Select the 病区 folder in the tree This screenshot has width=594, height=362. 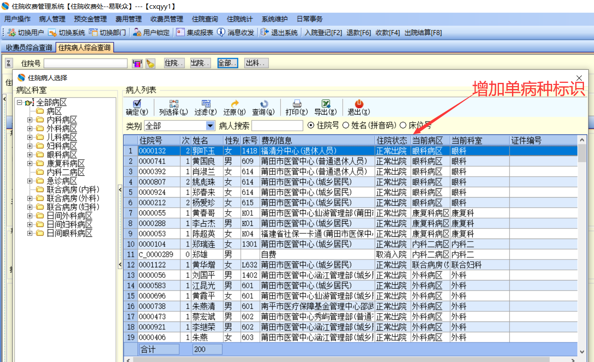[x=54, y=111]
